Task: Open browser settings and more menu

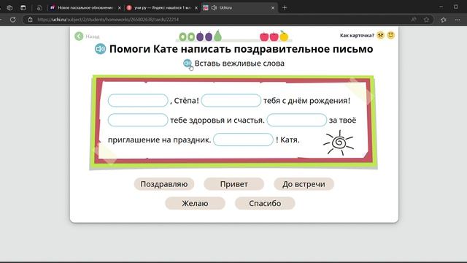Action: coord(458,20)
